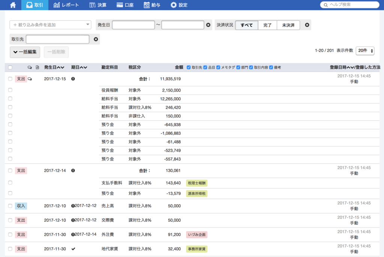Click the amount 12,265,000

pyautogui.click(x=170, y=99)
